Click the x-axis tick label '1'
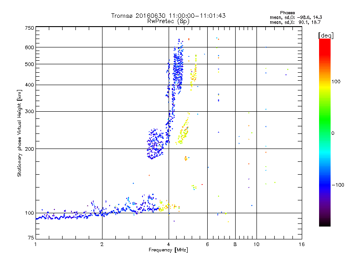This screenshot has height=266, width=355. [x=35, y=244]
